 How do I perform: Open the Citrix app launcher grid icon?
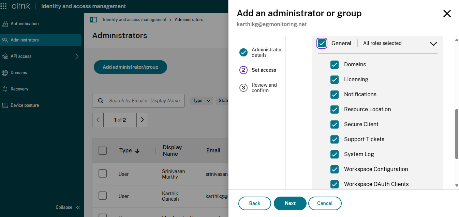coord(4,6)
